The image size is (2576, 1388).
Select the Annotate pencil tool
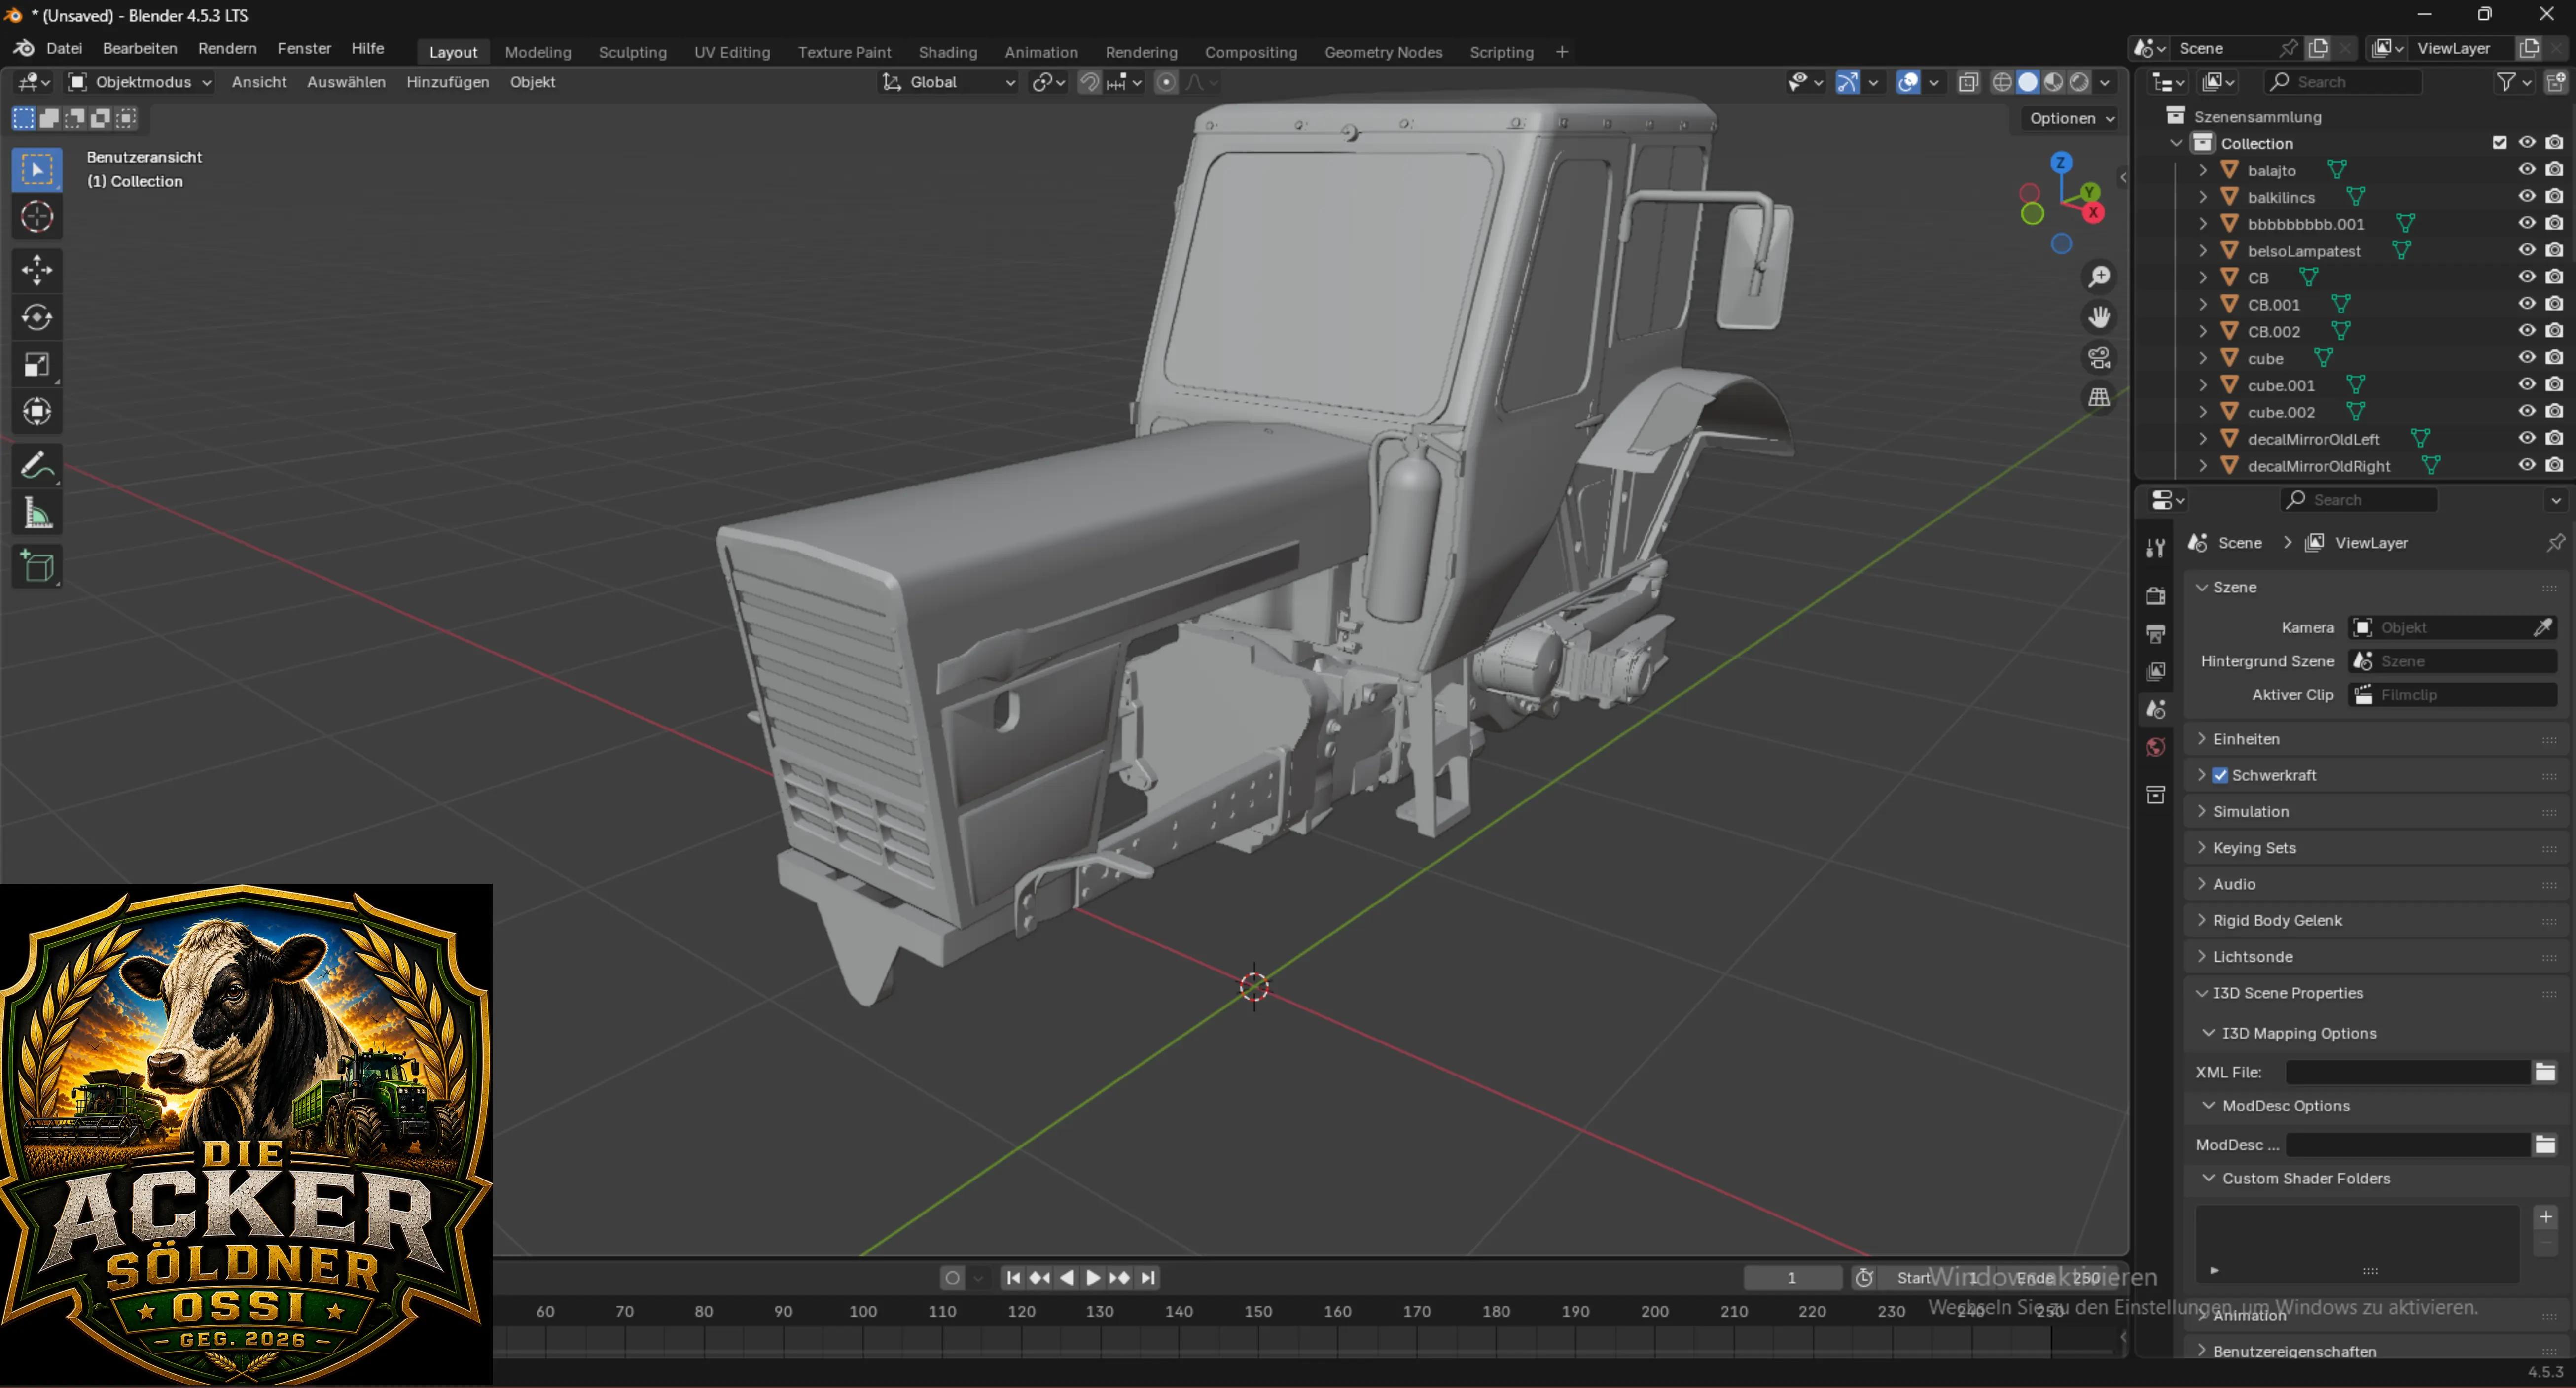click(37, 466)
